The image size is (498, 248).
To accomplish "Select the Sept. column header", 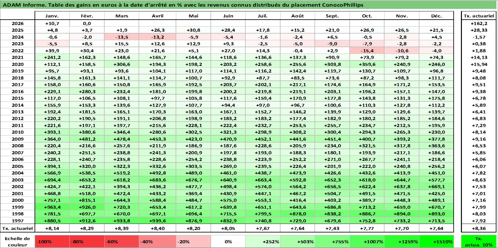I will click(332, 16).
